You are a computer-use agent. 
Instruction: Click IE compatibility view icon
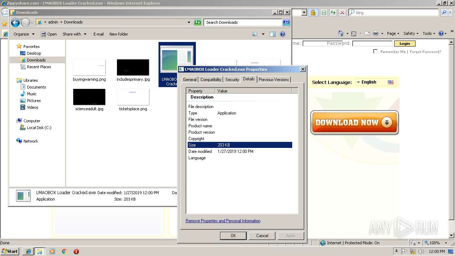[324, 12]
